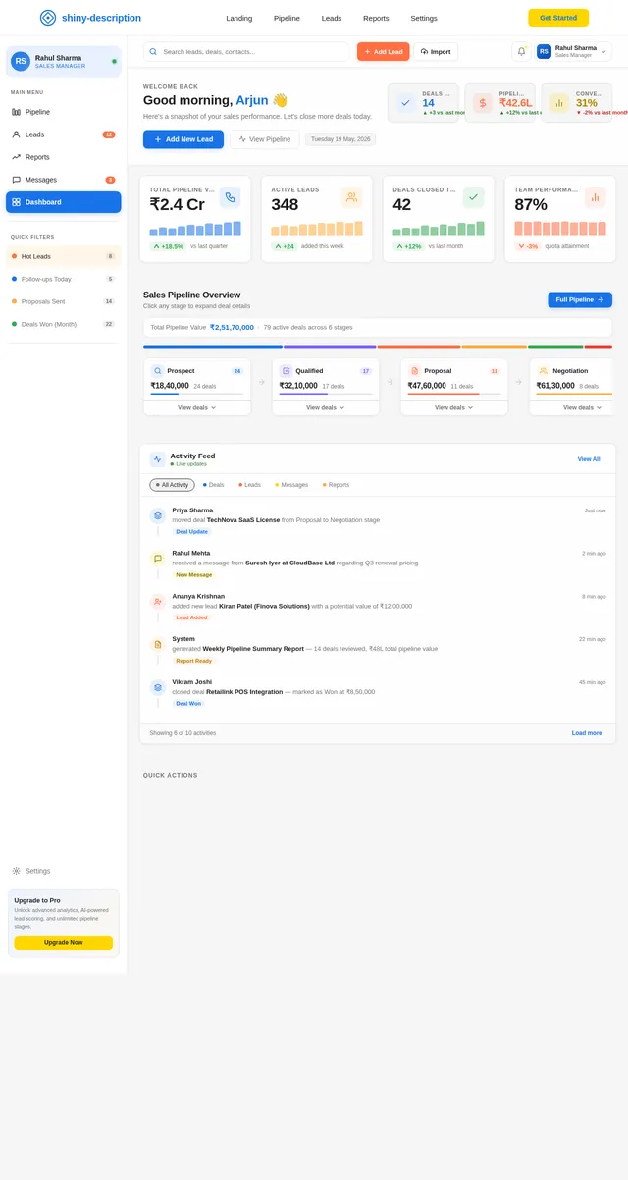The image size is (628, 1180).
Task: Click the chart icon on Team Performance card
Action: click(595, 197)
